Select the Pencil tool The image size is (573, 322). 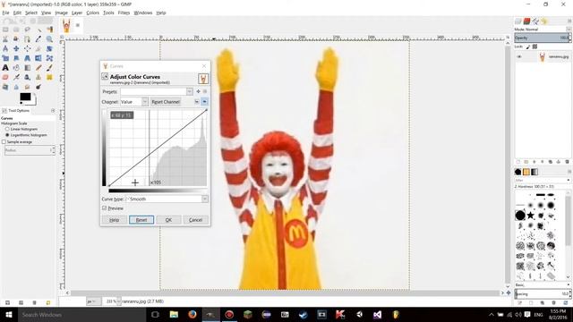pyautogui.click(x=38, y=68)
